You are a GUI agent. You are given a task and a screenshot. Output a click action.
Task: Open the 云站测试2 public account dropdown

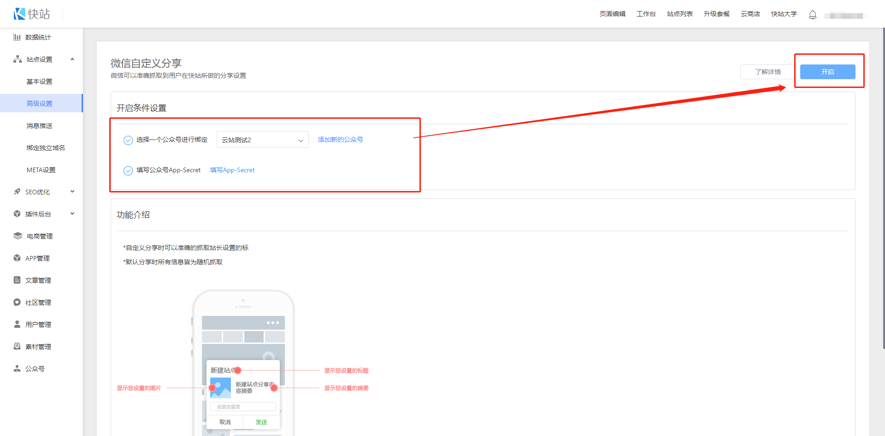pyautogui.click(x=262, y=140)
